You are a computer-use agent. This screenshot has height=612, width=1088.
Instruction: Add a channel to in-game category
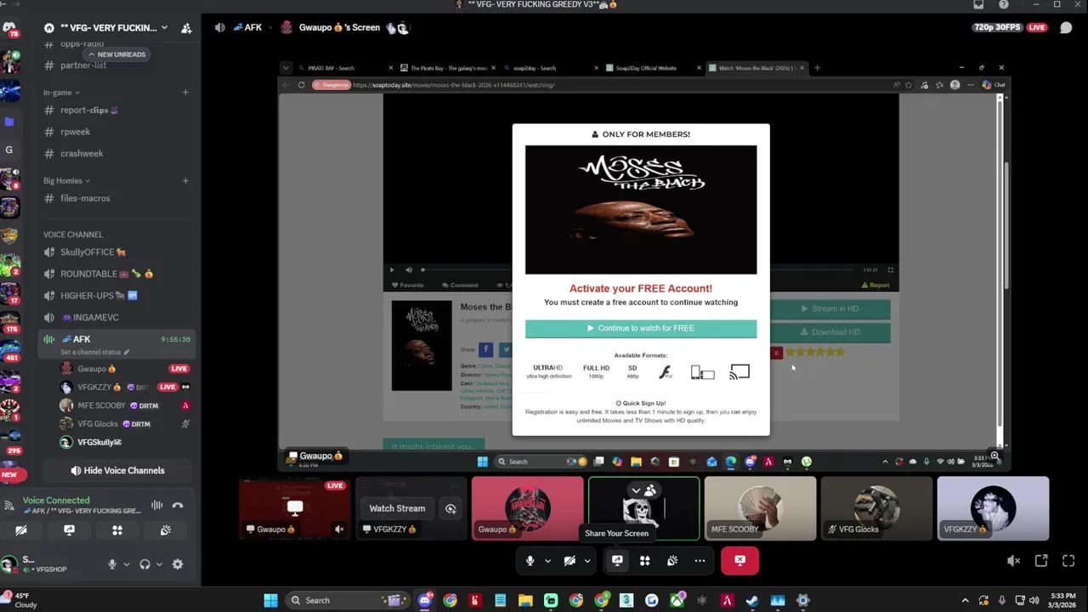pyautogui.click(x=185, y=92)
